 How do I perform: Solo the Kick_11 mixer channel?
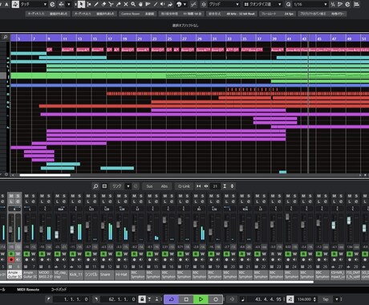[x=79, y=196]
